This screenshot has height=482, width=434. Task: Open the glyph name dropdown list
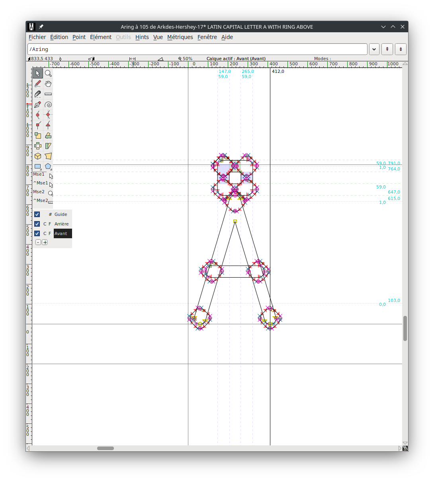374,49
